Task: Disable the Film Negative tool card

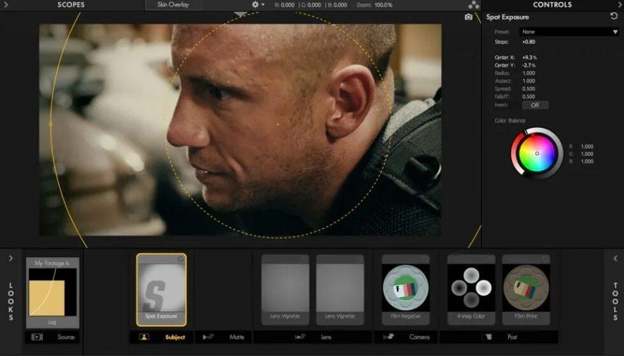Action: [425, 259]
